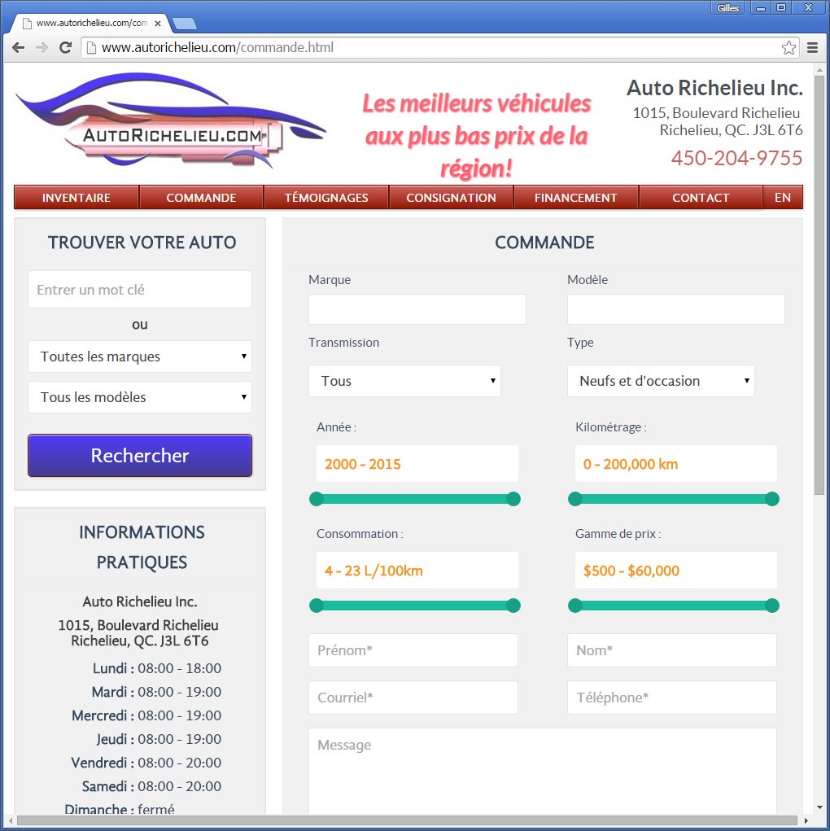830x831 pixels.
Task: Click the 'TROUVER VOTRE AUTO' heading
Action: (142, 243)
